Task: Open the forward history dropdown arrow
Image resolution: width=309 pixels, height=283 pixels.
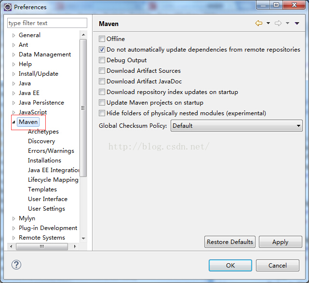Action: pyautogui.click(x=287, y=23)
